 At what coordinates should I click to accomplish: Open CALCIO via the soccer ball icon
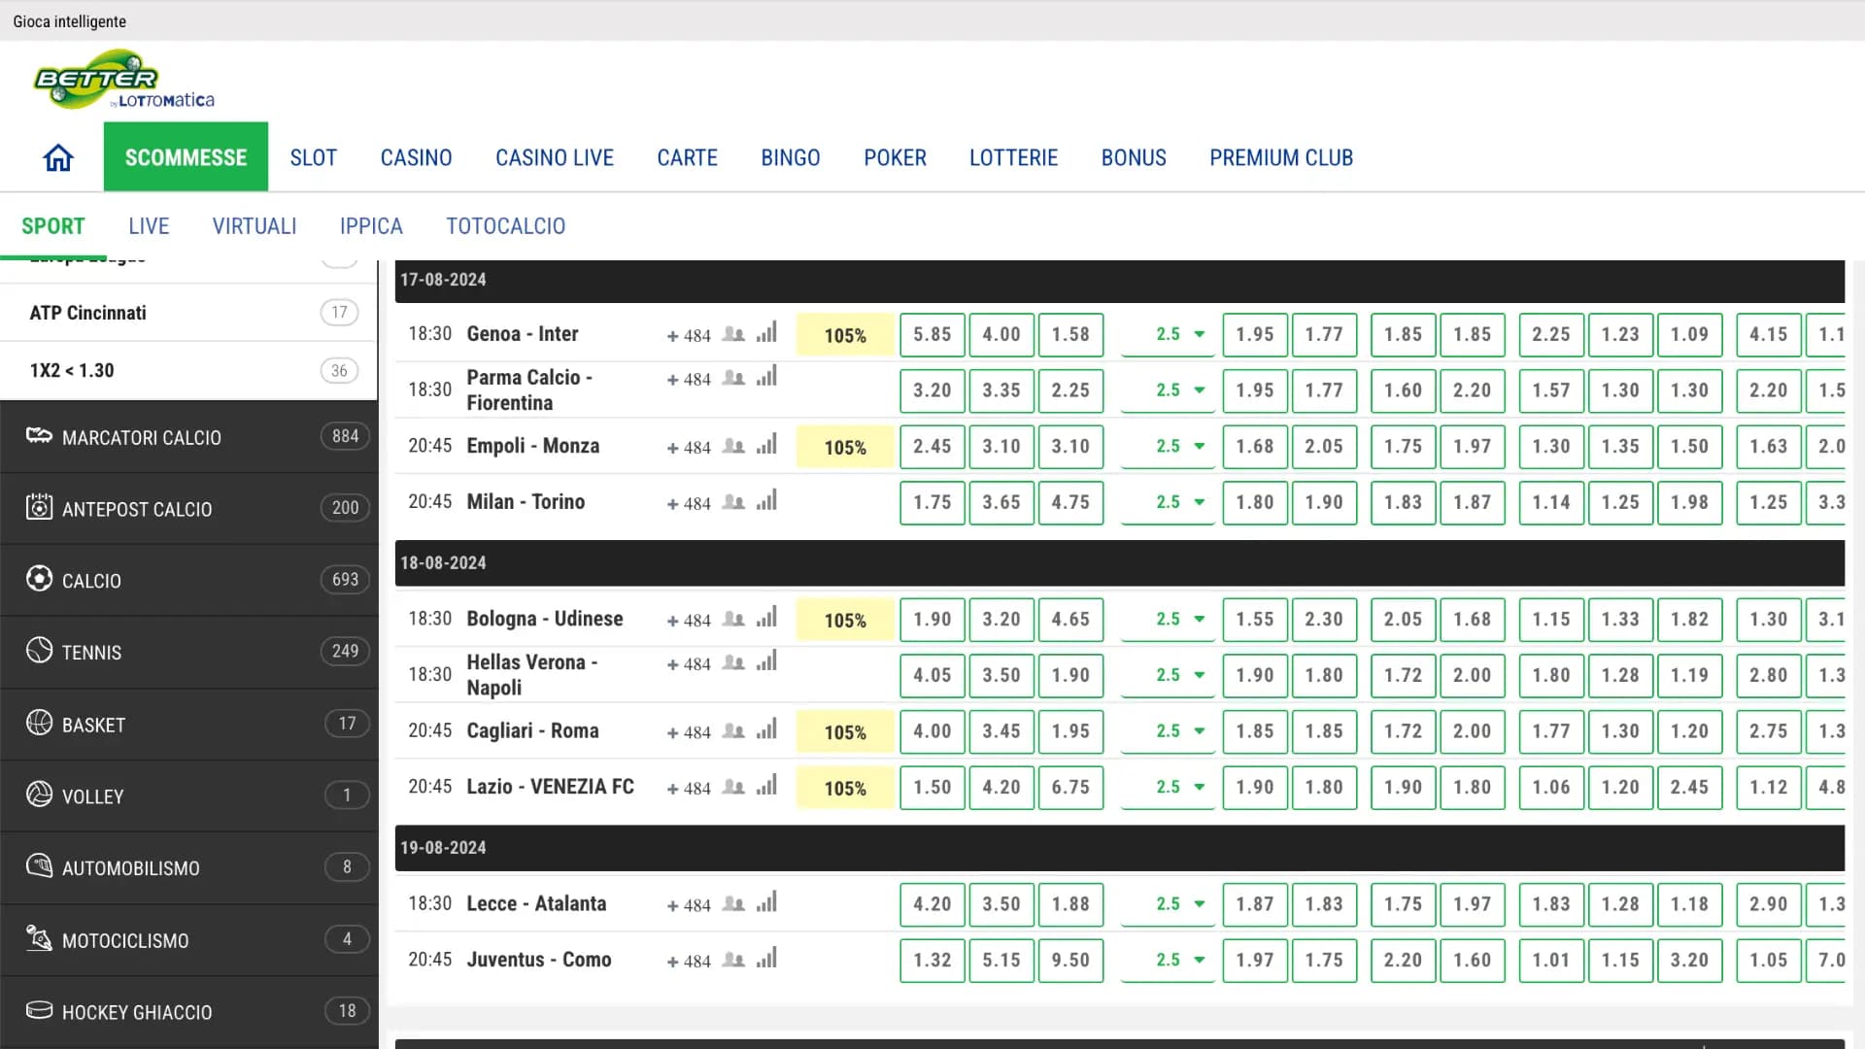pyautogui.click(x=39, y=580)
